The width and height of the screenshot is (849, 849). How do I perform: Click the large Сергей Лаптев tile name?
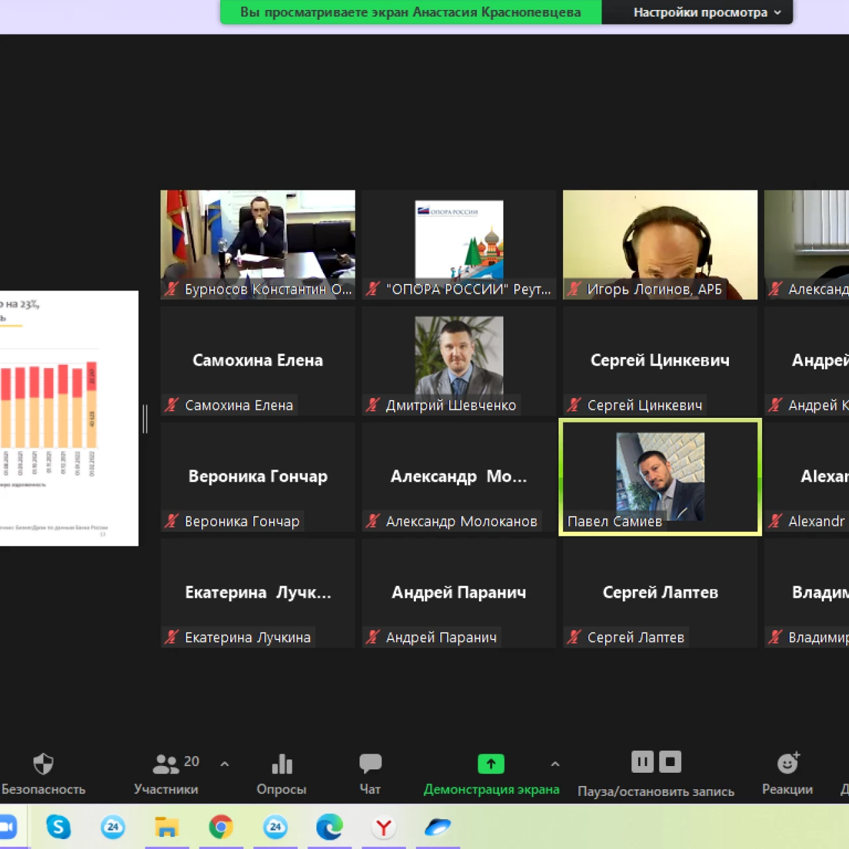click(660, 592)
